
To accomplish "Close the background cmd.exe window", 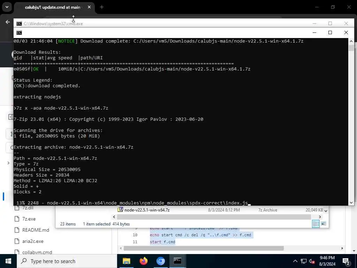I will [346, 23].
